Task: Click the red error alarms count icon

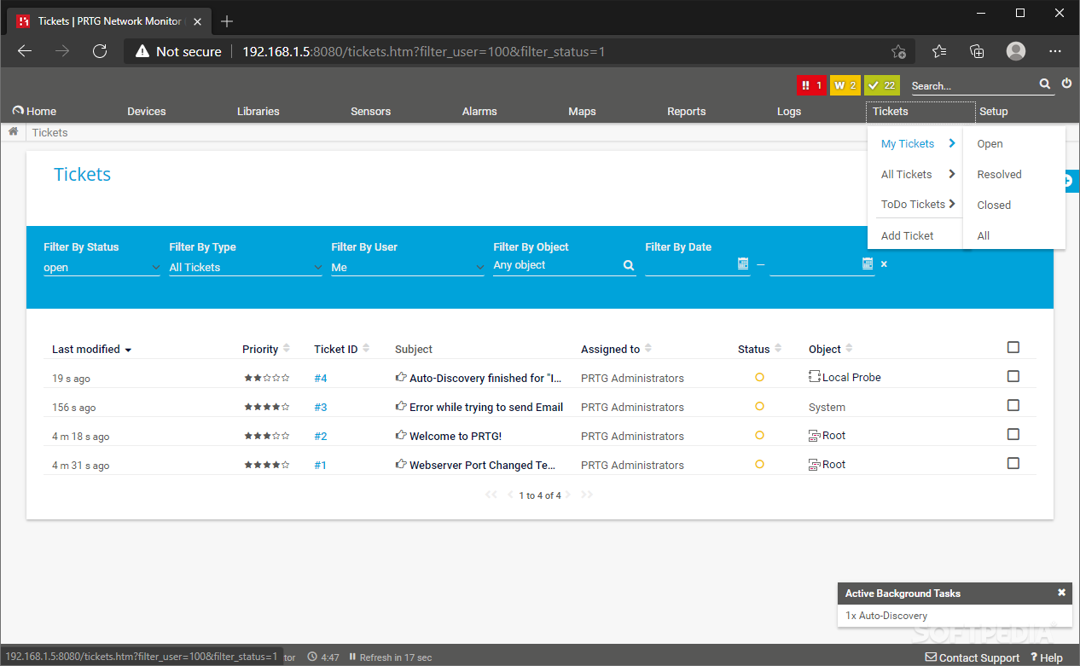Action: 811,85
